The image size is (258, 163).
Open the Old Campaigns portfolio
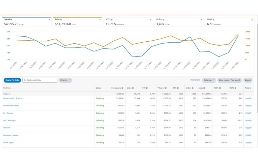[x=9, y=120]
